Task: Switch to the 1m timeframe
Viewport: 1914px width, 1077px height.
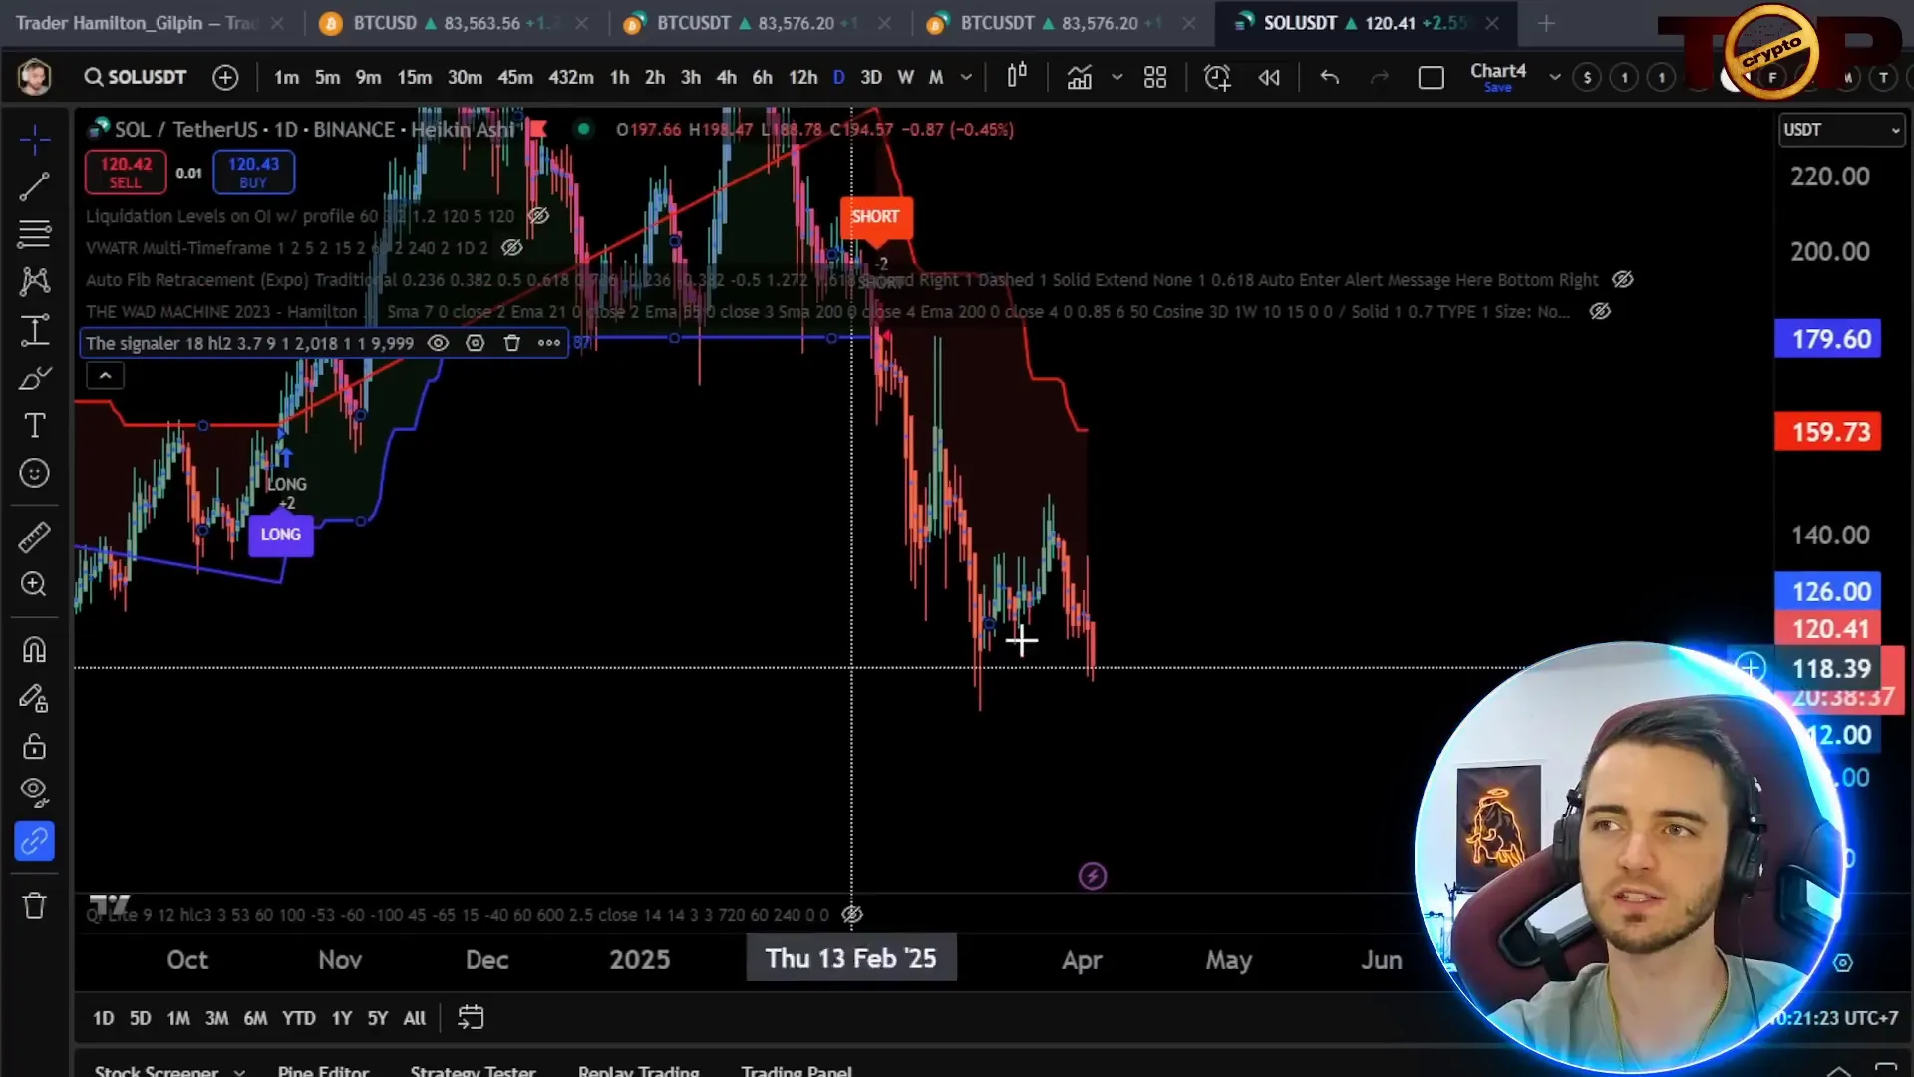Action: [x=286, y=77]
